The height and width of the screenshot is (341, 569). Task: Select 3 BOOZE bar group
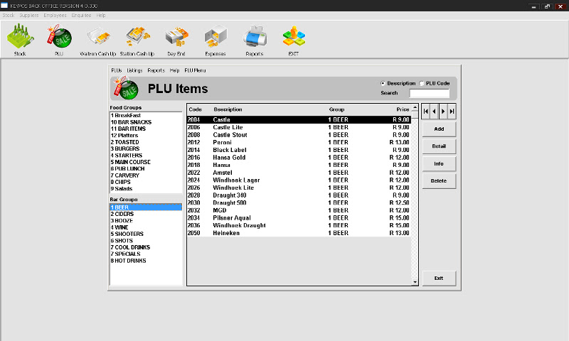coord(146,221)
